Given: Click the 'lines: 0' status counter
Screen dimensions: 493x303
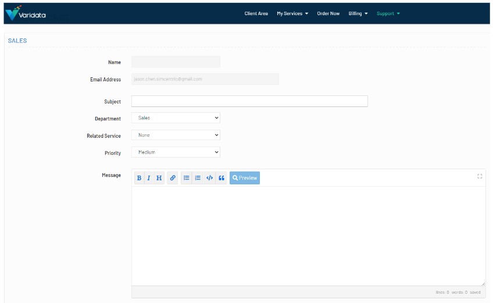Looking at the screenshot, I should pos(442,293).
